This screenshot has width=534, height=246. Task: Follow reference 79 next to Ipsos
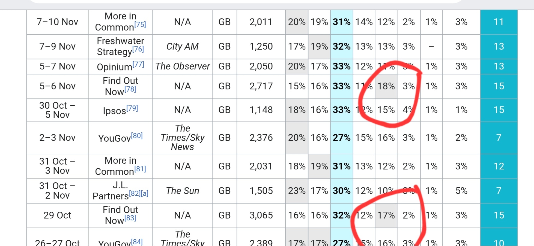coord(132,108)
